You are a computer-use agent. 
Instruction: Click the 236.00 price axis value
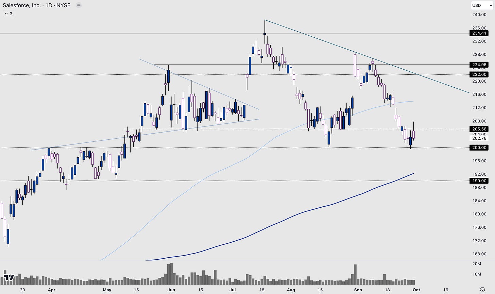point(479,28)
